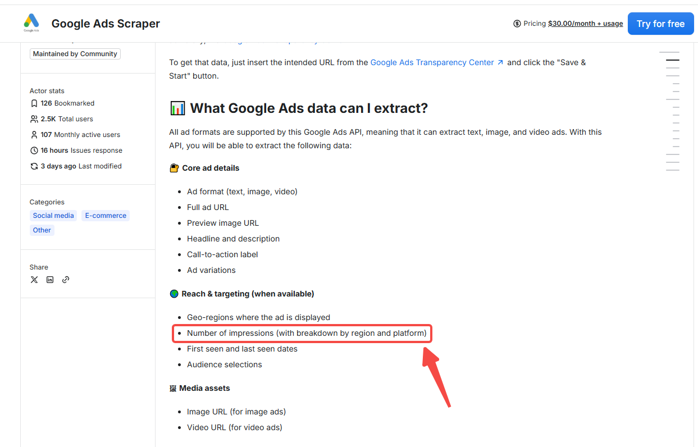698x447 pixels.
Task: Open the $30.00/month + usage pricing link
Action: 586,24
